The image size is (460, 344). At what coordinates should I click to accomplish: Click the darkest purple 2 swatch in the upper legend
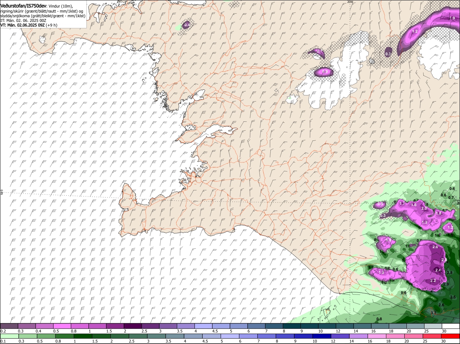(133, 326)
